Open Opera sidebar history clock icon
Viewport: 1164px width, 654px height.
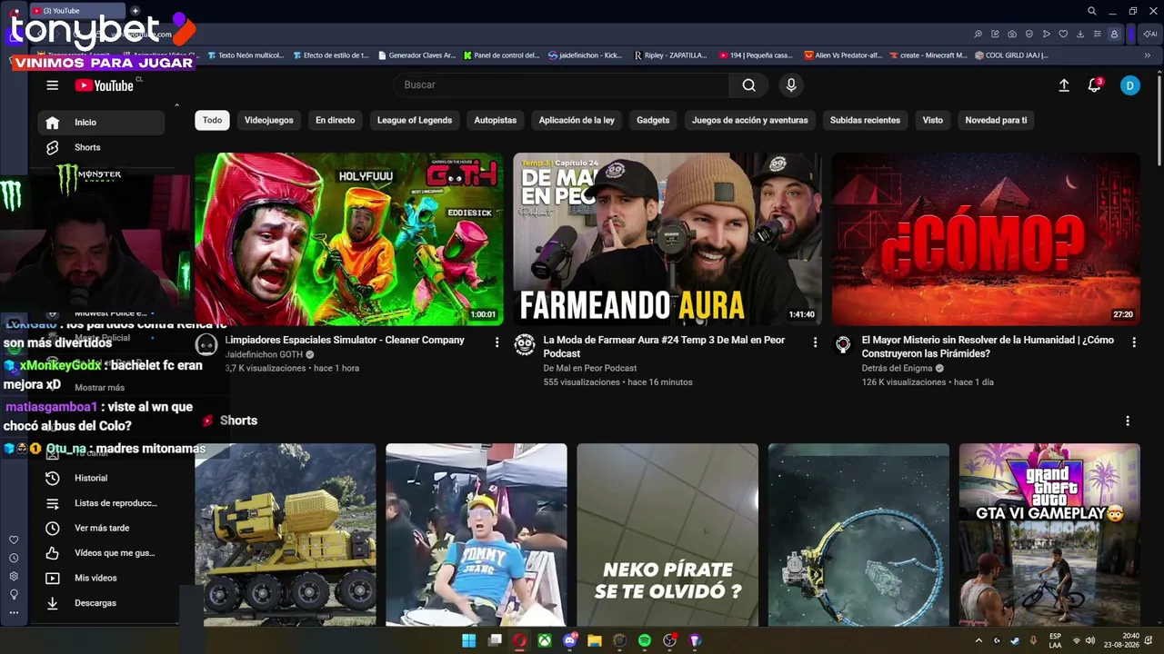(x=14, y=559)
